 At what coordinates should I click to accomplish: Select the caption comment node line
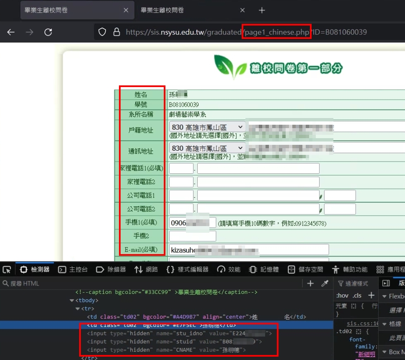pos(166,292)
